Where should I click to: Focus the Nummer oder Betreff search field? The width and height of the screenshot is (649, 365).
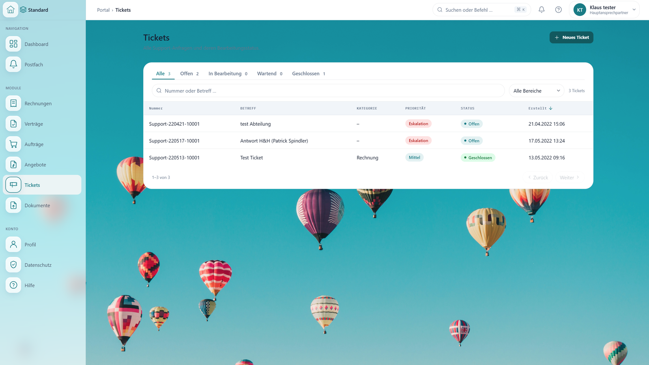click(x=328, y=91)
